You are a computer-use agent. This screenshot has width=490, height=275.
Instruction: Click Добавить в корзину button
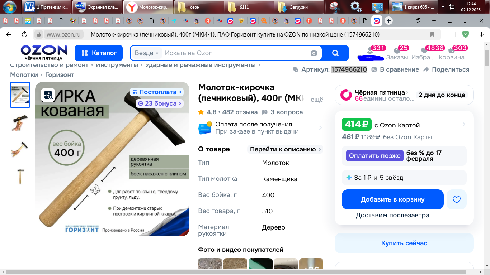pos(392,199)
